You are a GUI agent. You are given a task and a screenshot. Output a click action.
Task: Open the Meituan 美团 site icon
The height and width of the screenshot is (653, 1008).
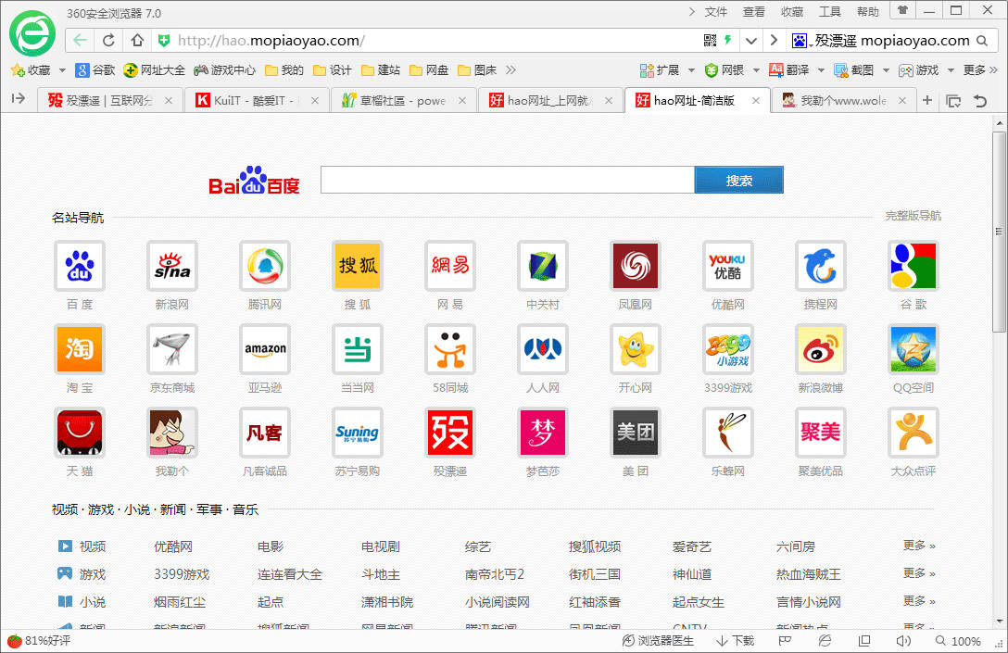[636, 433]
